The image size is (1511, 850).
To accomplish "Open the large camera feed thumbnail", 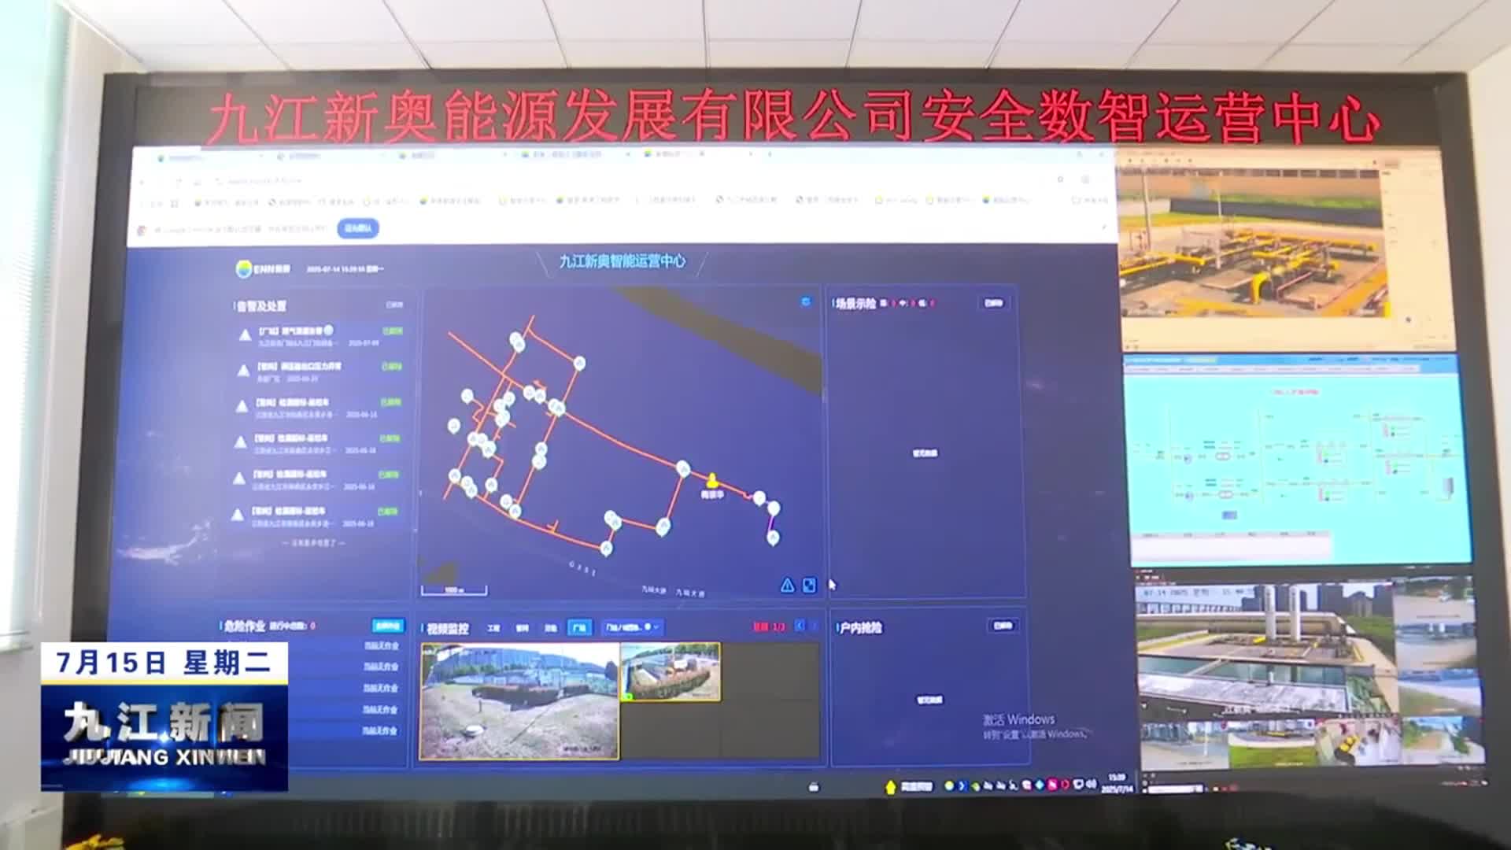I will click(519, 702).
